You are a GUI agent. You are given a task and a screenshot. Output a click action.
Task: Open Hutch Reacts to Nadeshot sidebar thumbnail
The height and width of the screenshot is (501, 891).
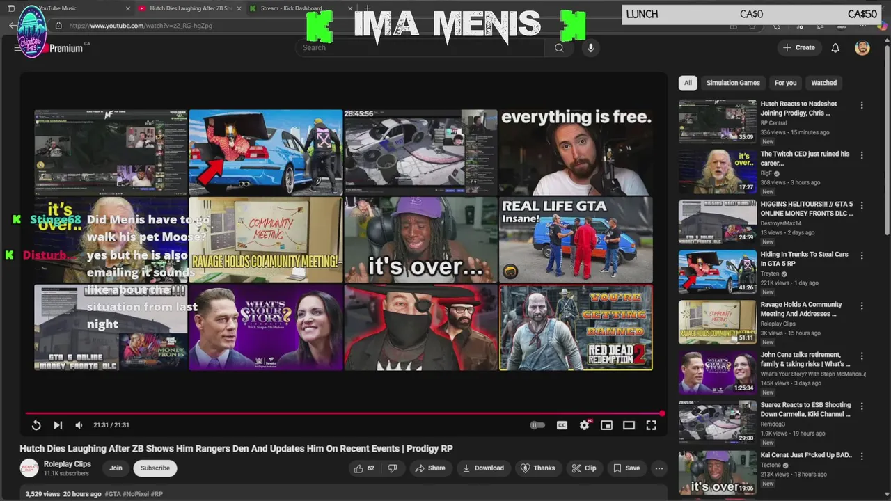tap(718, 121)
